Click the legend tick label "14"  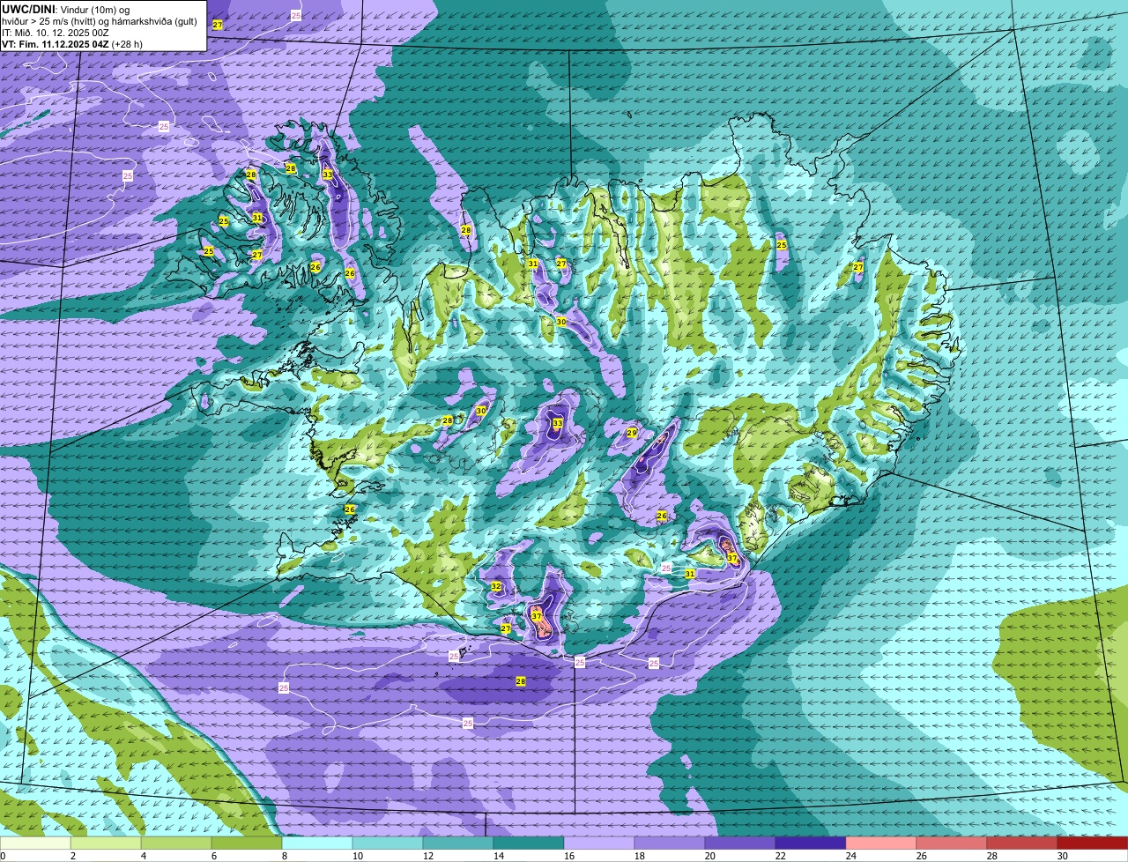(499, 856)
